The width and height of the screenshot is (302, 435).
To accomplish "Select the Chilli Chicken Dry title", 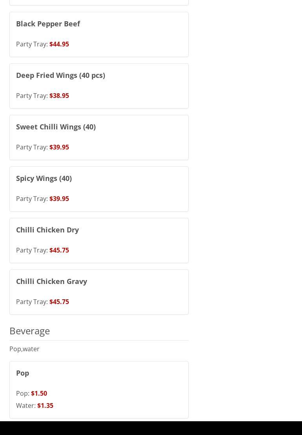I will point(47,230).
